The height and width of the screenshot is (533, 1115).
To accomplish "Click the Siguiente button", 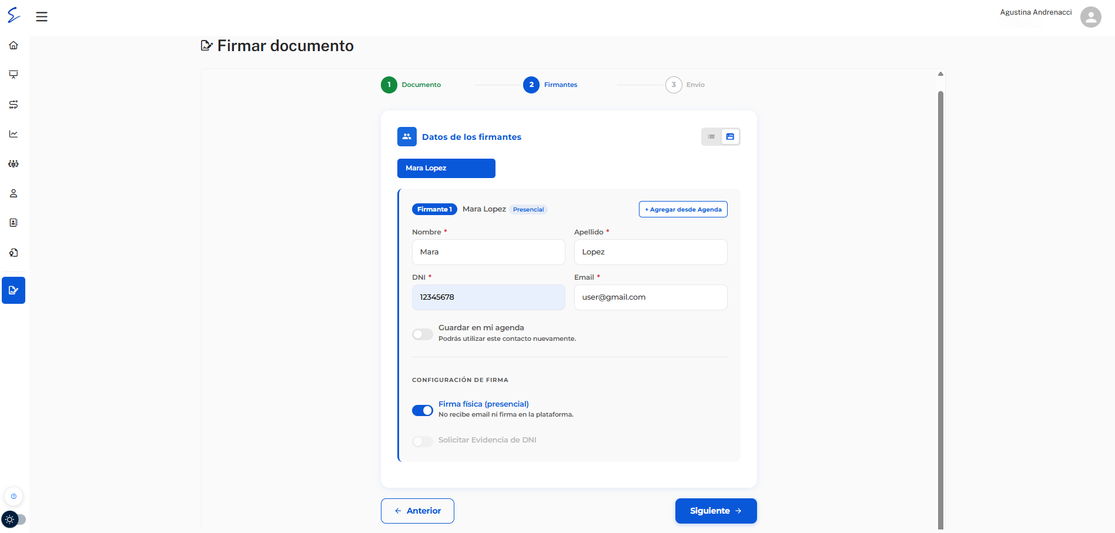I will (x=716, y=511).
